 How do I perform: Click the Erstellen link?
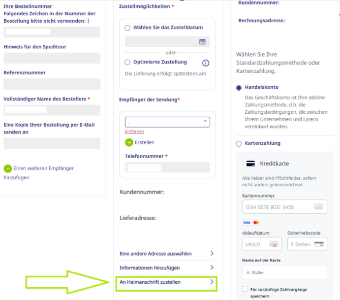click(x=145, y=142)
